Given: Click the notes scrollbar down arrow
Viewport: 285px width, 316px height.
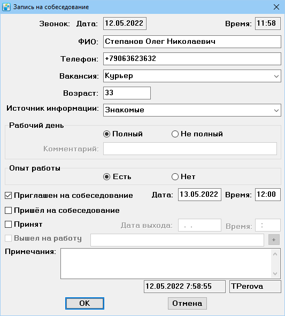Looking at the screenshot, I should (275, 273).
